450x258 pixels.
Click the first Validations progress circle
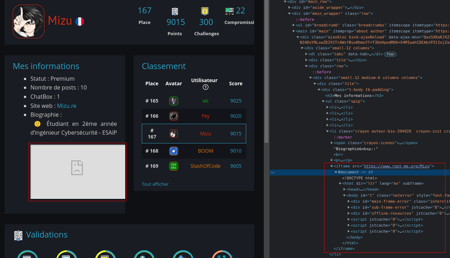tap(28, 254)
